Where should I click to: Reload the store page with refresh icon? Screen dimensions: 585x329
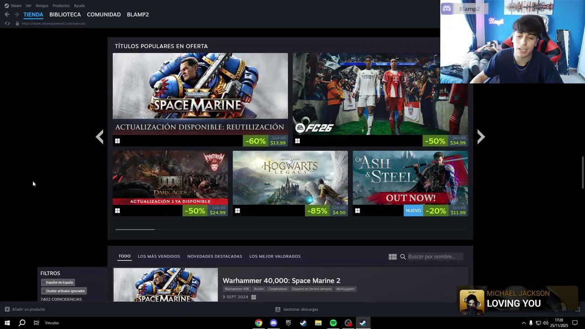(7, 23)
